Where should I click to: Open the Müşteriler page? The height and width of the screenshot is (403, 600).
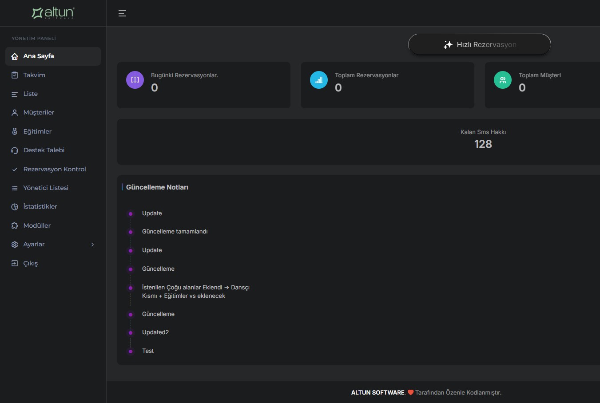(x=39, y=113)
